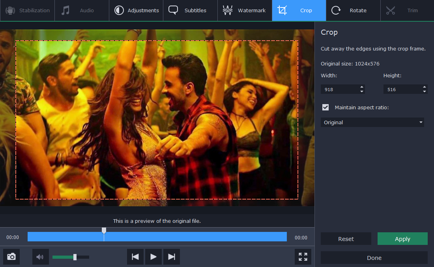Open the Audio tab

[x=82, y=10]
